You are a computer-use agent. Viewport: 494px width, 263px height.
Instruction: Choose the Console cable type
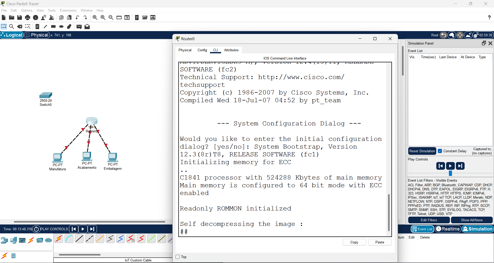tap(69, 239)
